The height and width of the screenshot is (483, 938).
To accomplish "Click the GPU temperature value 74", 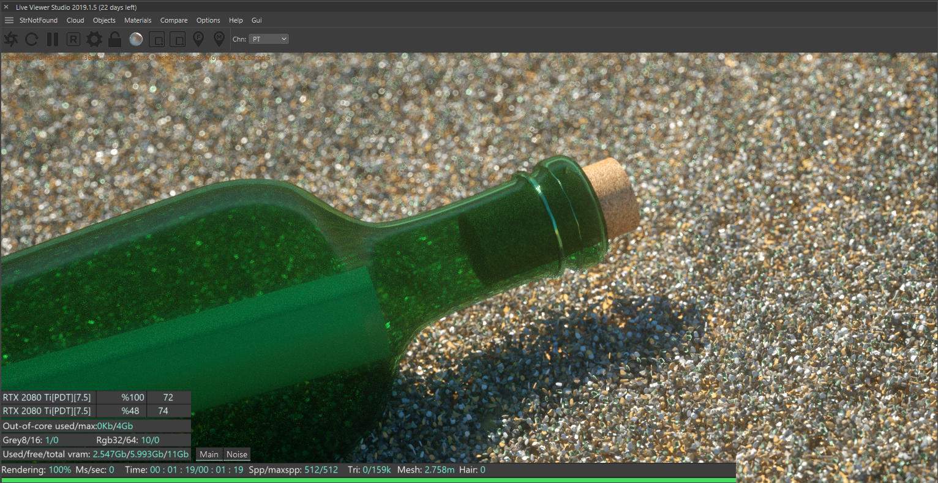I will (x=163, y=411).
